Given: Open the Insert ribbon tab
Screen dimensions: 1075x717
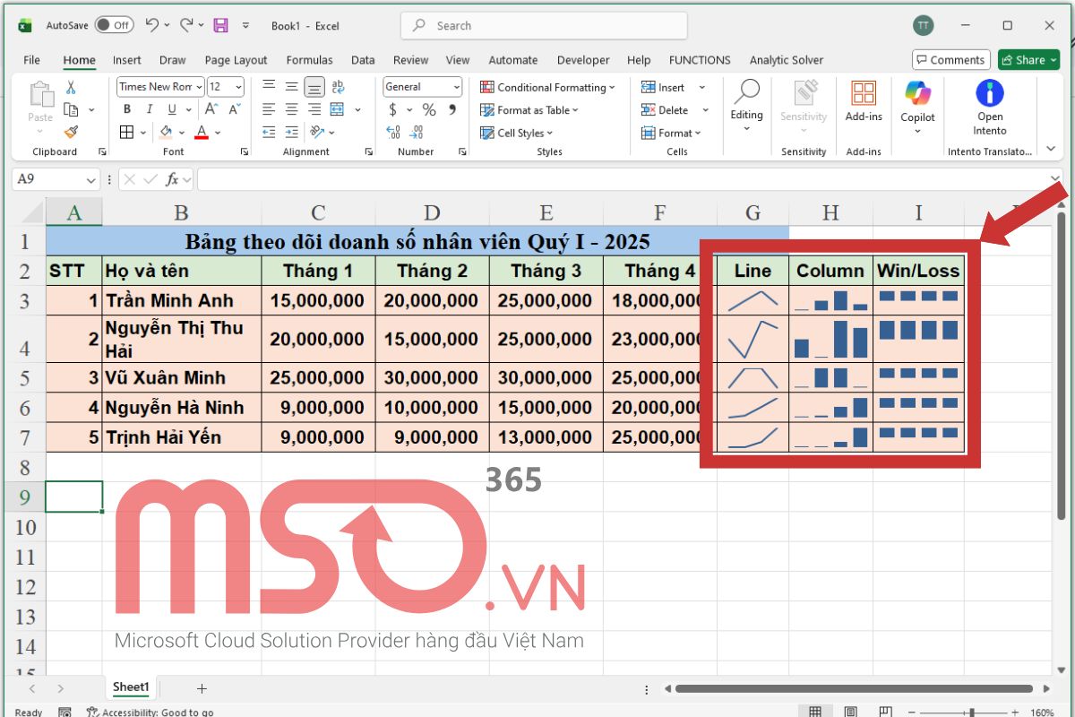Looking at the screenshot, I should click(x=126, y=60).
